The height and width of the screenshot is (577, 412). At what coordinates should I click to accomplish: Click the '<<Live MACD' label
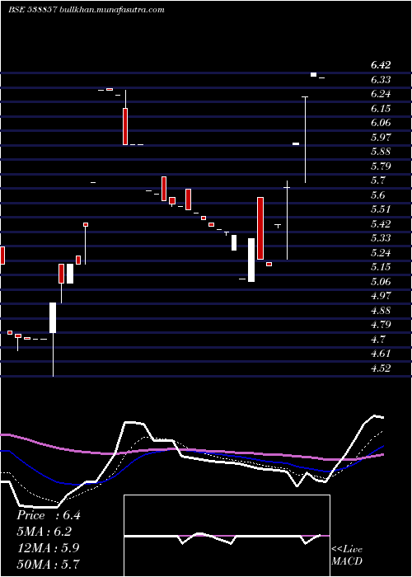tap(347, 556)
